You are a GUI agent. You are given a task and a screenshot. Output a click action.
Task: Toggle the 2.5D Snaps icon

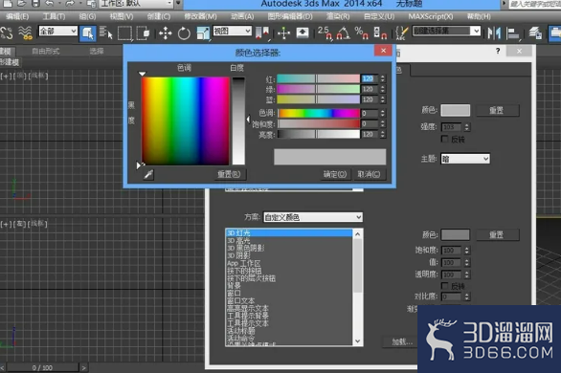tap(325, 33)
